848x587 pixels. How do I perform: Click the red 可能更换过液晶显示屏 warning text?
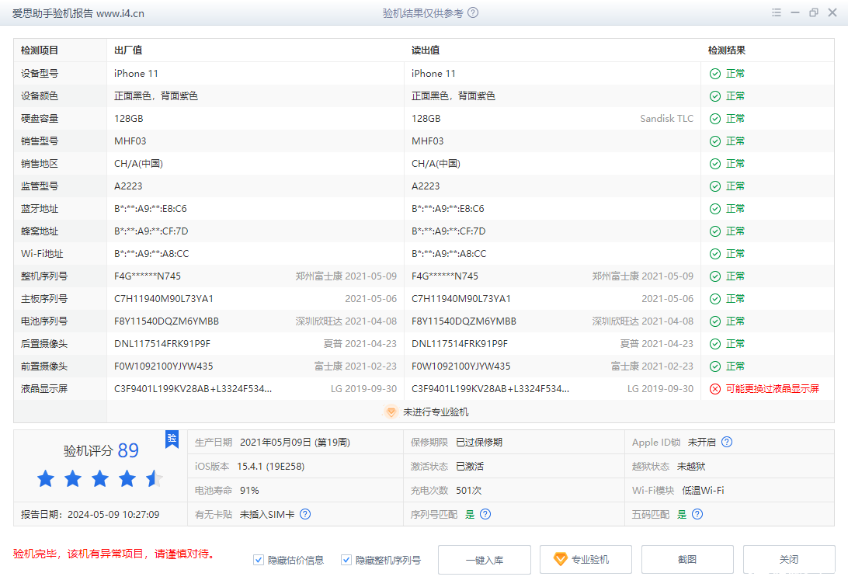pos(772,389)
